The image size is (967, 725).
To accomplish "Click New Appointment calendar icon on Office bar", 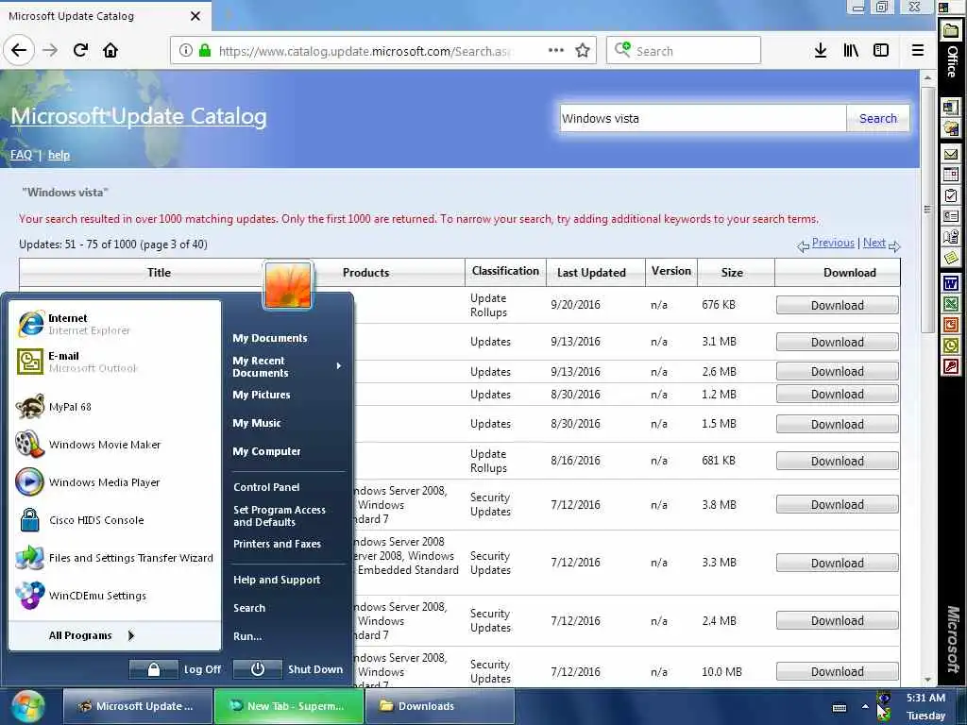I will pos(951,175).
